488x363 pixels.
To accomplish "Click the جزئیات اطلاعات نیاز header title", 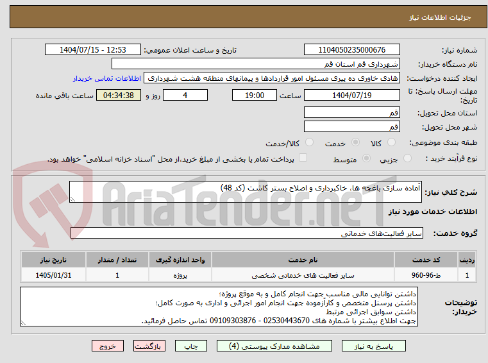I will point(439,17).
